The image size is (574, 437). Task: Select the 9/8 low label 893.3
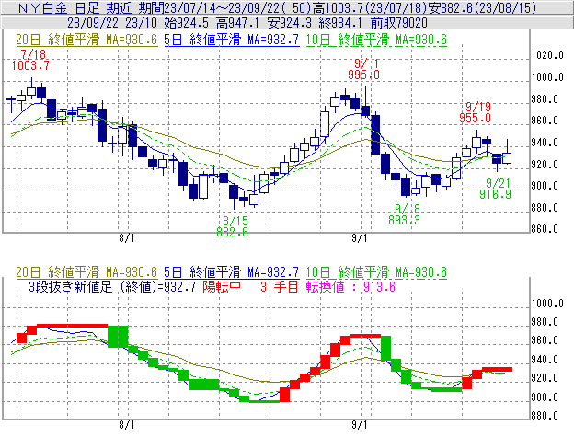coord(404,220)
